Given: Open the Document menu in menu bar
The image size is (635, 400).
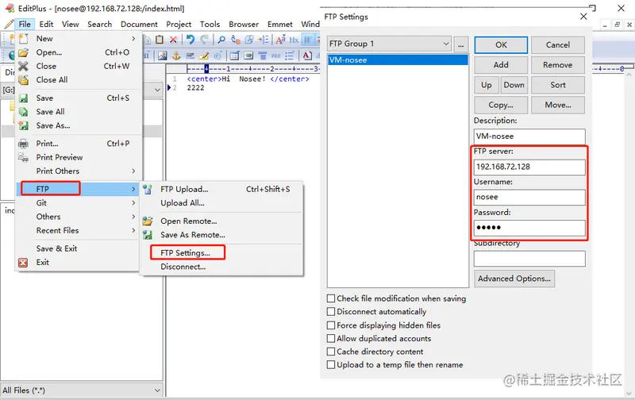Looking at the screenshot, I should point(139,25).
